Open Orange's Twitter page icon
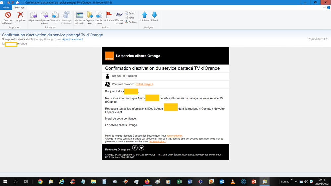331x186 pixels. coord(142,148)
